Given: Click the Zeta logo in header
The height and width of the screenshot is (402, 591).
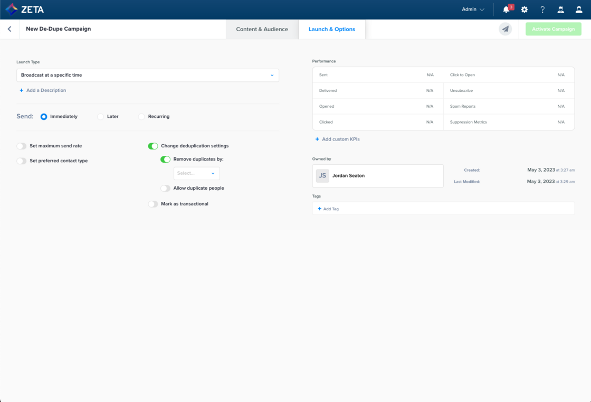Looking at the screenshot, I should [25, 10].
